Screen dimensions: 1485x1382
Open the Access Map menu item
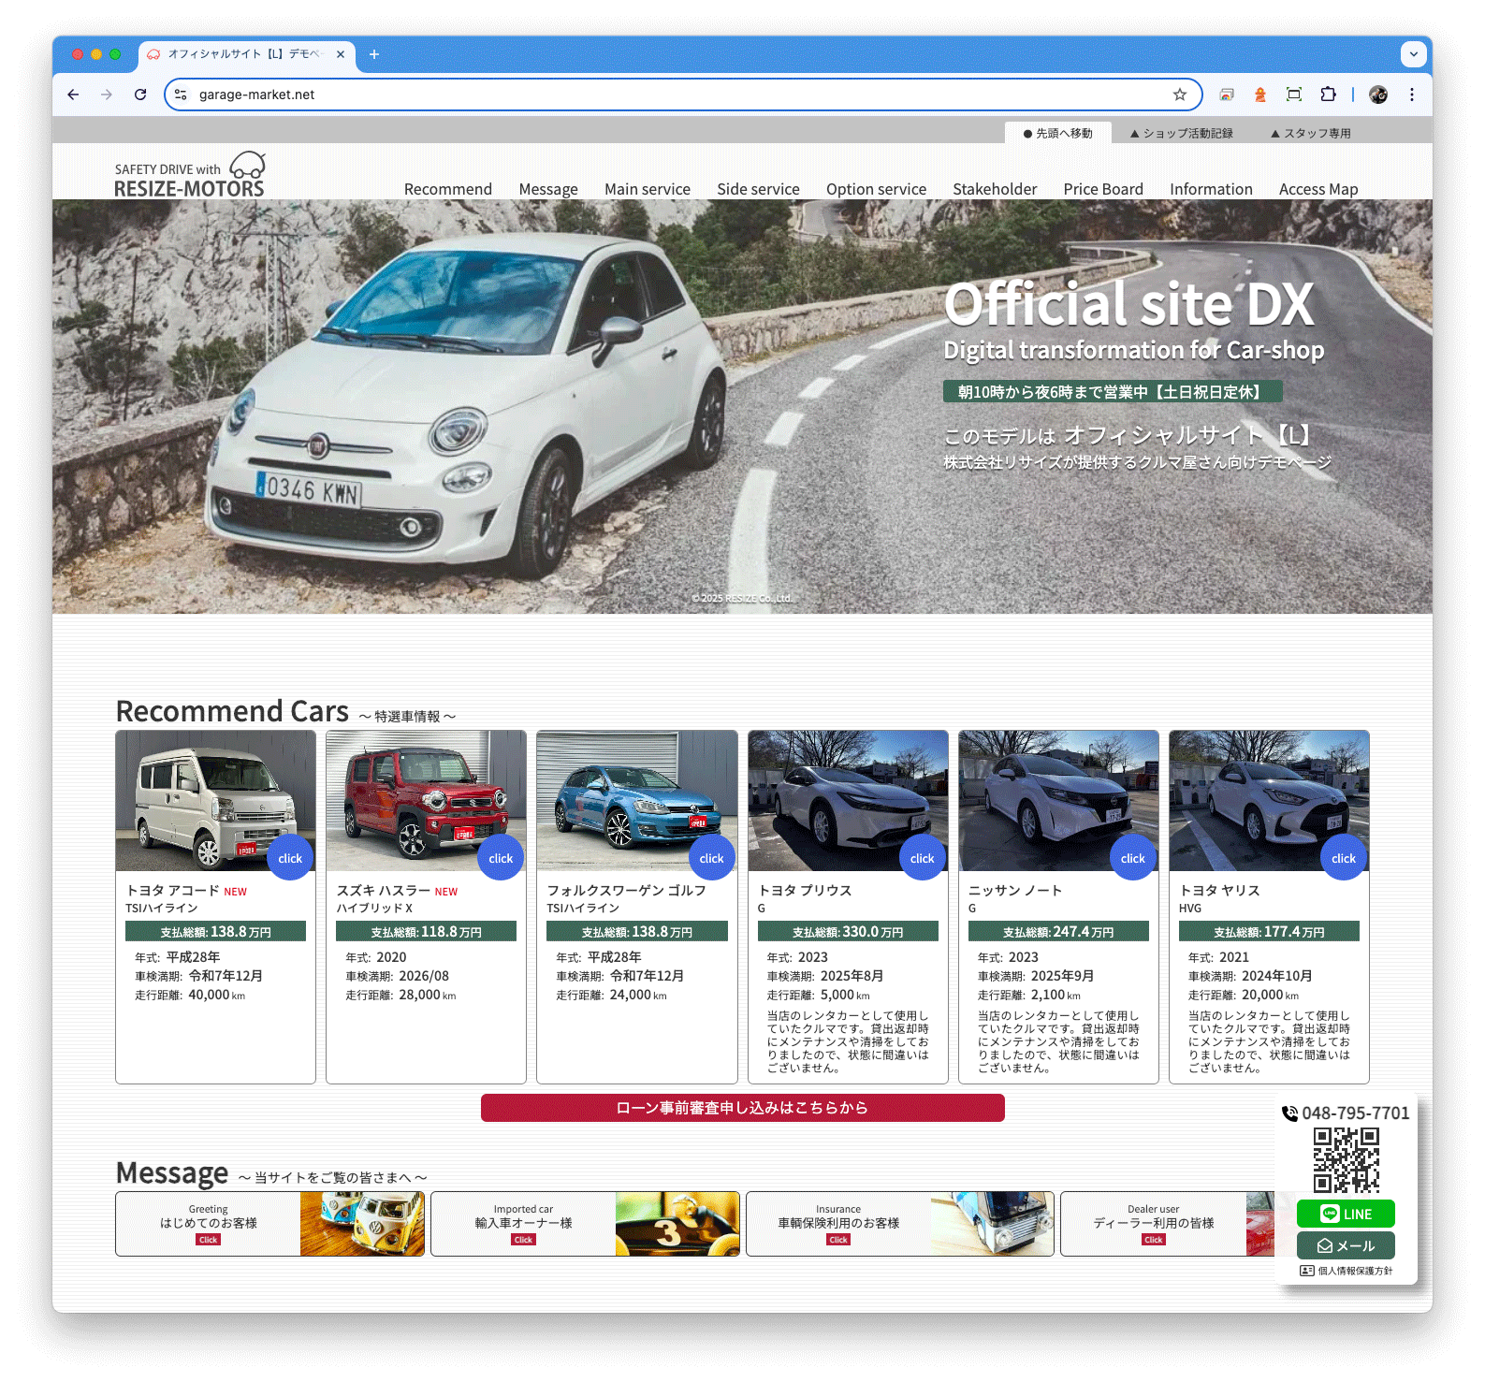[x=1318, y=189]
